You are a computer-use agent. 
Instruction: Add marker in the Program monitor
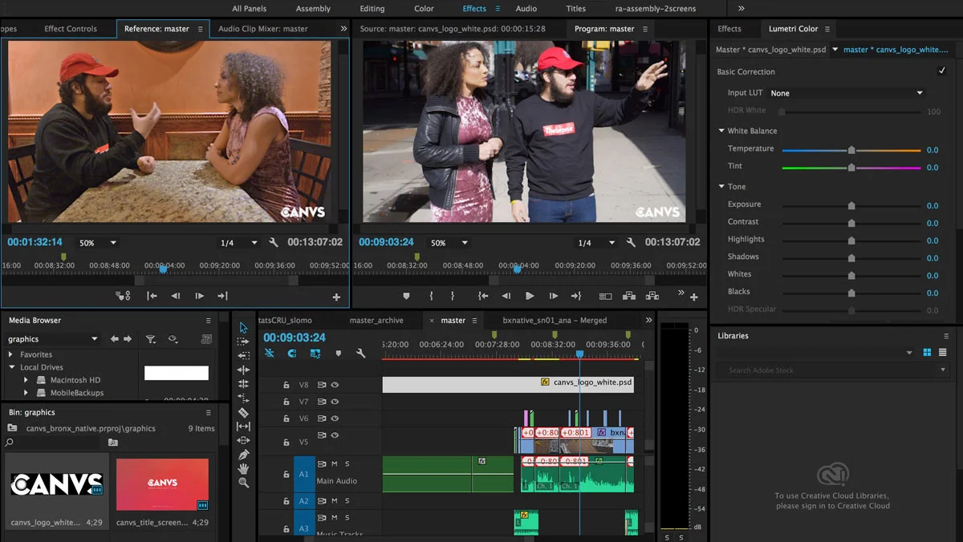coord(406,296)
